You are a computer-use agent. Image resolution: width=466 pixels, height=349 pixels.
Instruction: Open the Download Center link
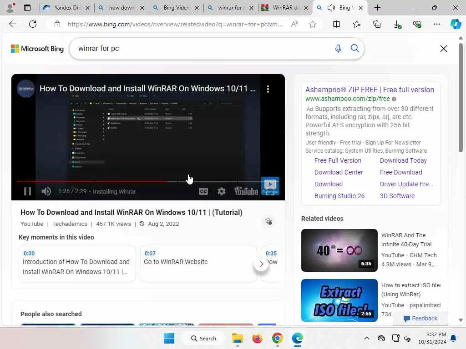click(339, 172)
